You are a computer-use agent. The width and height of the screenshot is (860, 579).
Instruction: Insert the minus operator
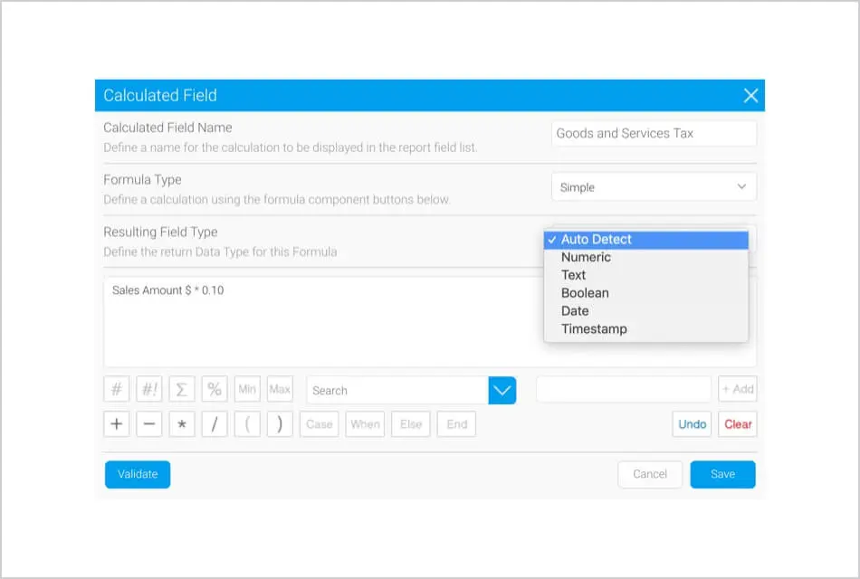pyautogui.click(x=148, y=424)
